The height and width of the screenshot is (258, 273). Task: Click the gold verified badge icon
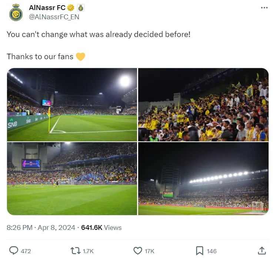[x=70, y=8]
